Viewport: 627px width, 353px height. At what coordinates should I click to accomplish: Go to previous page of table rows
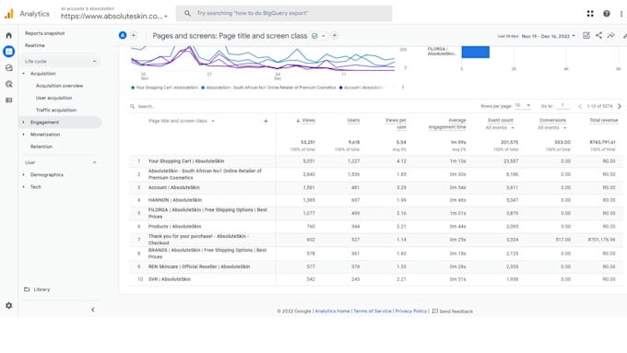tap(580, 106)
